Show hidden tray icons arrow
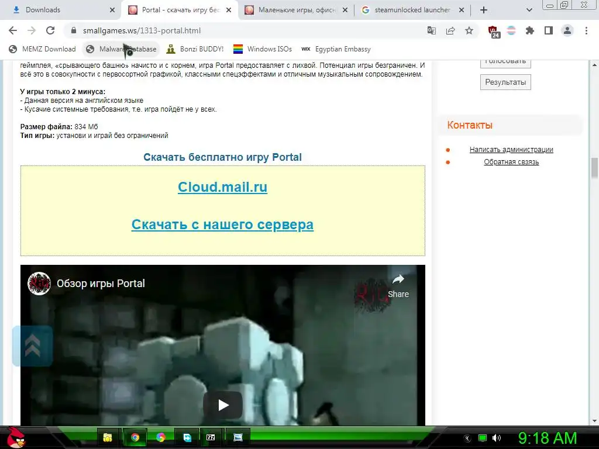The height and width of the screenshot is (449, 599). pos(467,438)
